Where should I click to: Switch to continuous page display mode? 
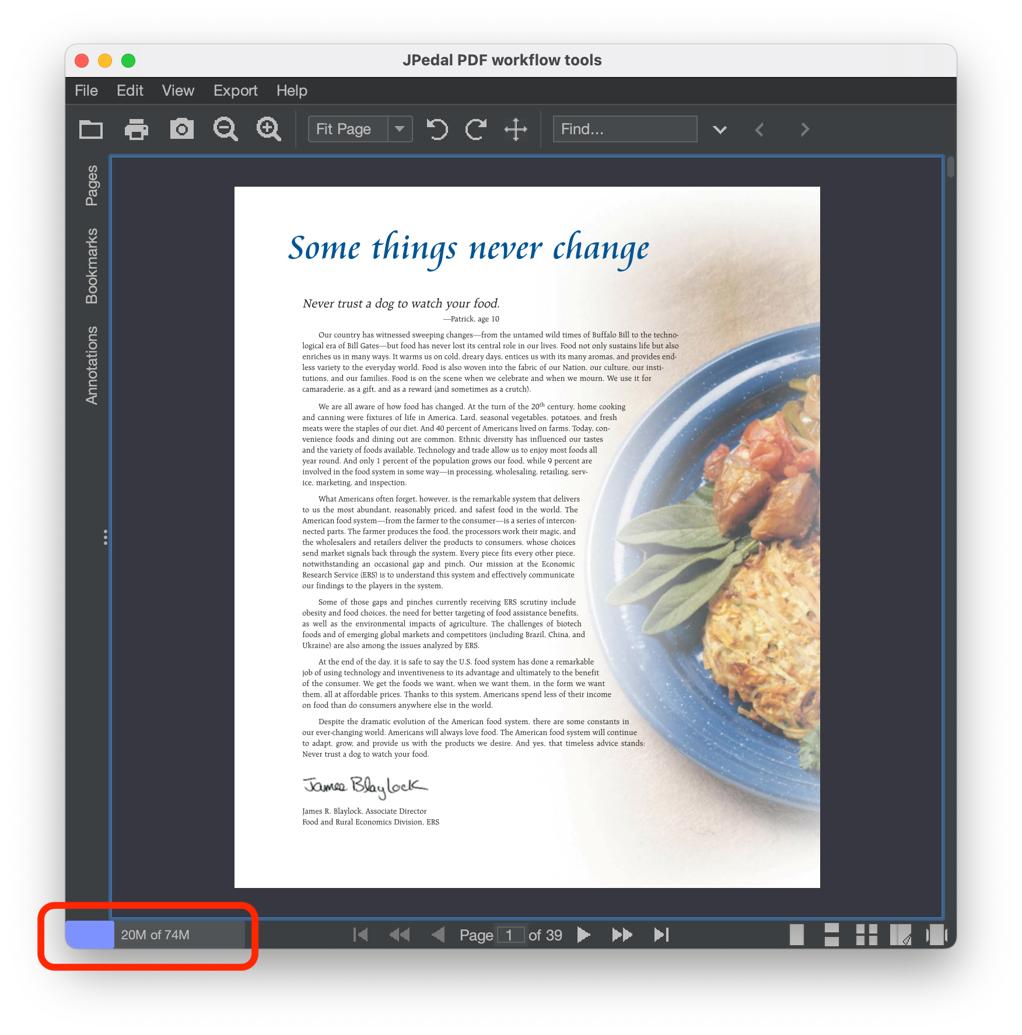831,935
